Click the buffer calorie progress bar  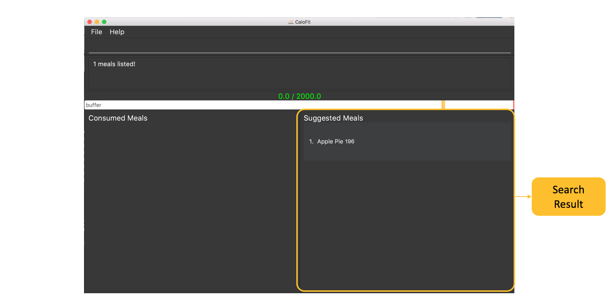(x=299, y=105)
